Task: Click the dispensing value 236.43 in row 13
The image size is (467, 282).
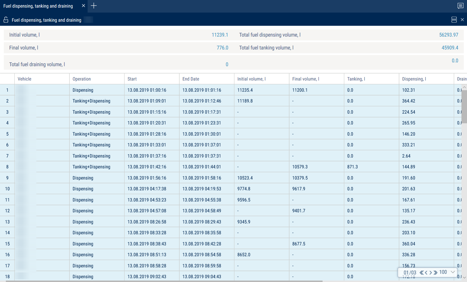Action: pos(408,222)
